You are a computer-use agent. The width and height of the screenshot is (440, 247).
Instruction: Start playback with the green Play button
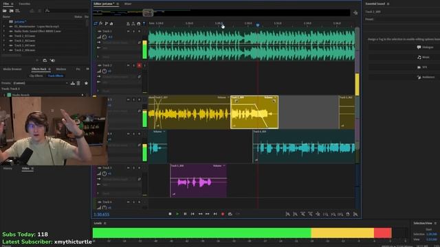coord(177,214)
